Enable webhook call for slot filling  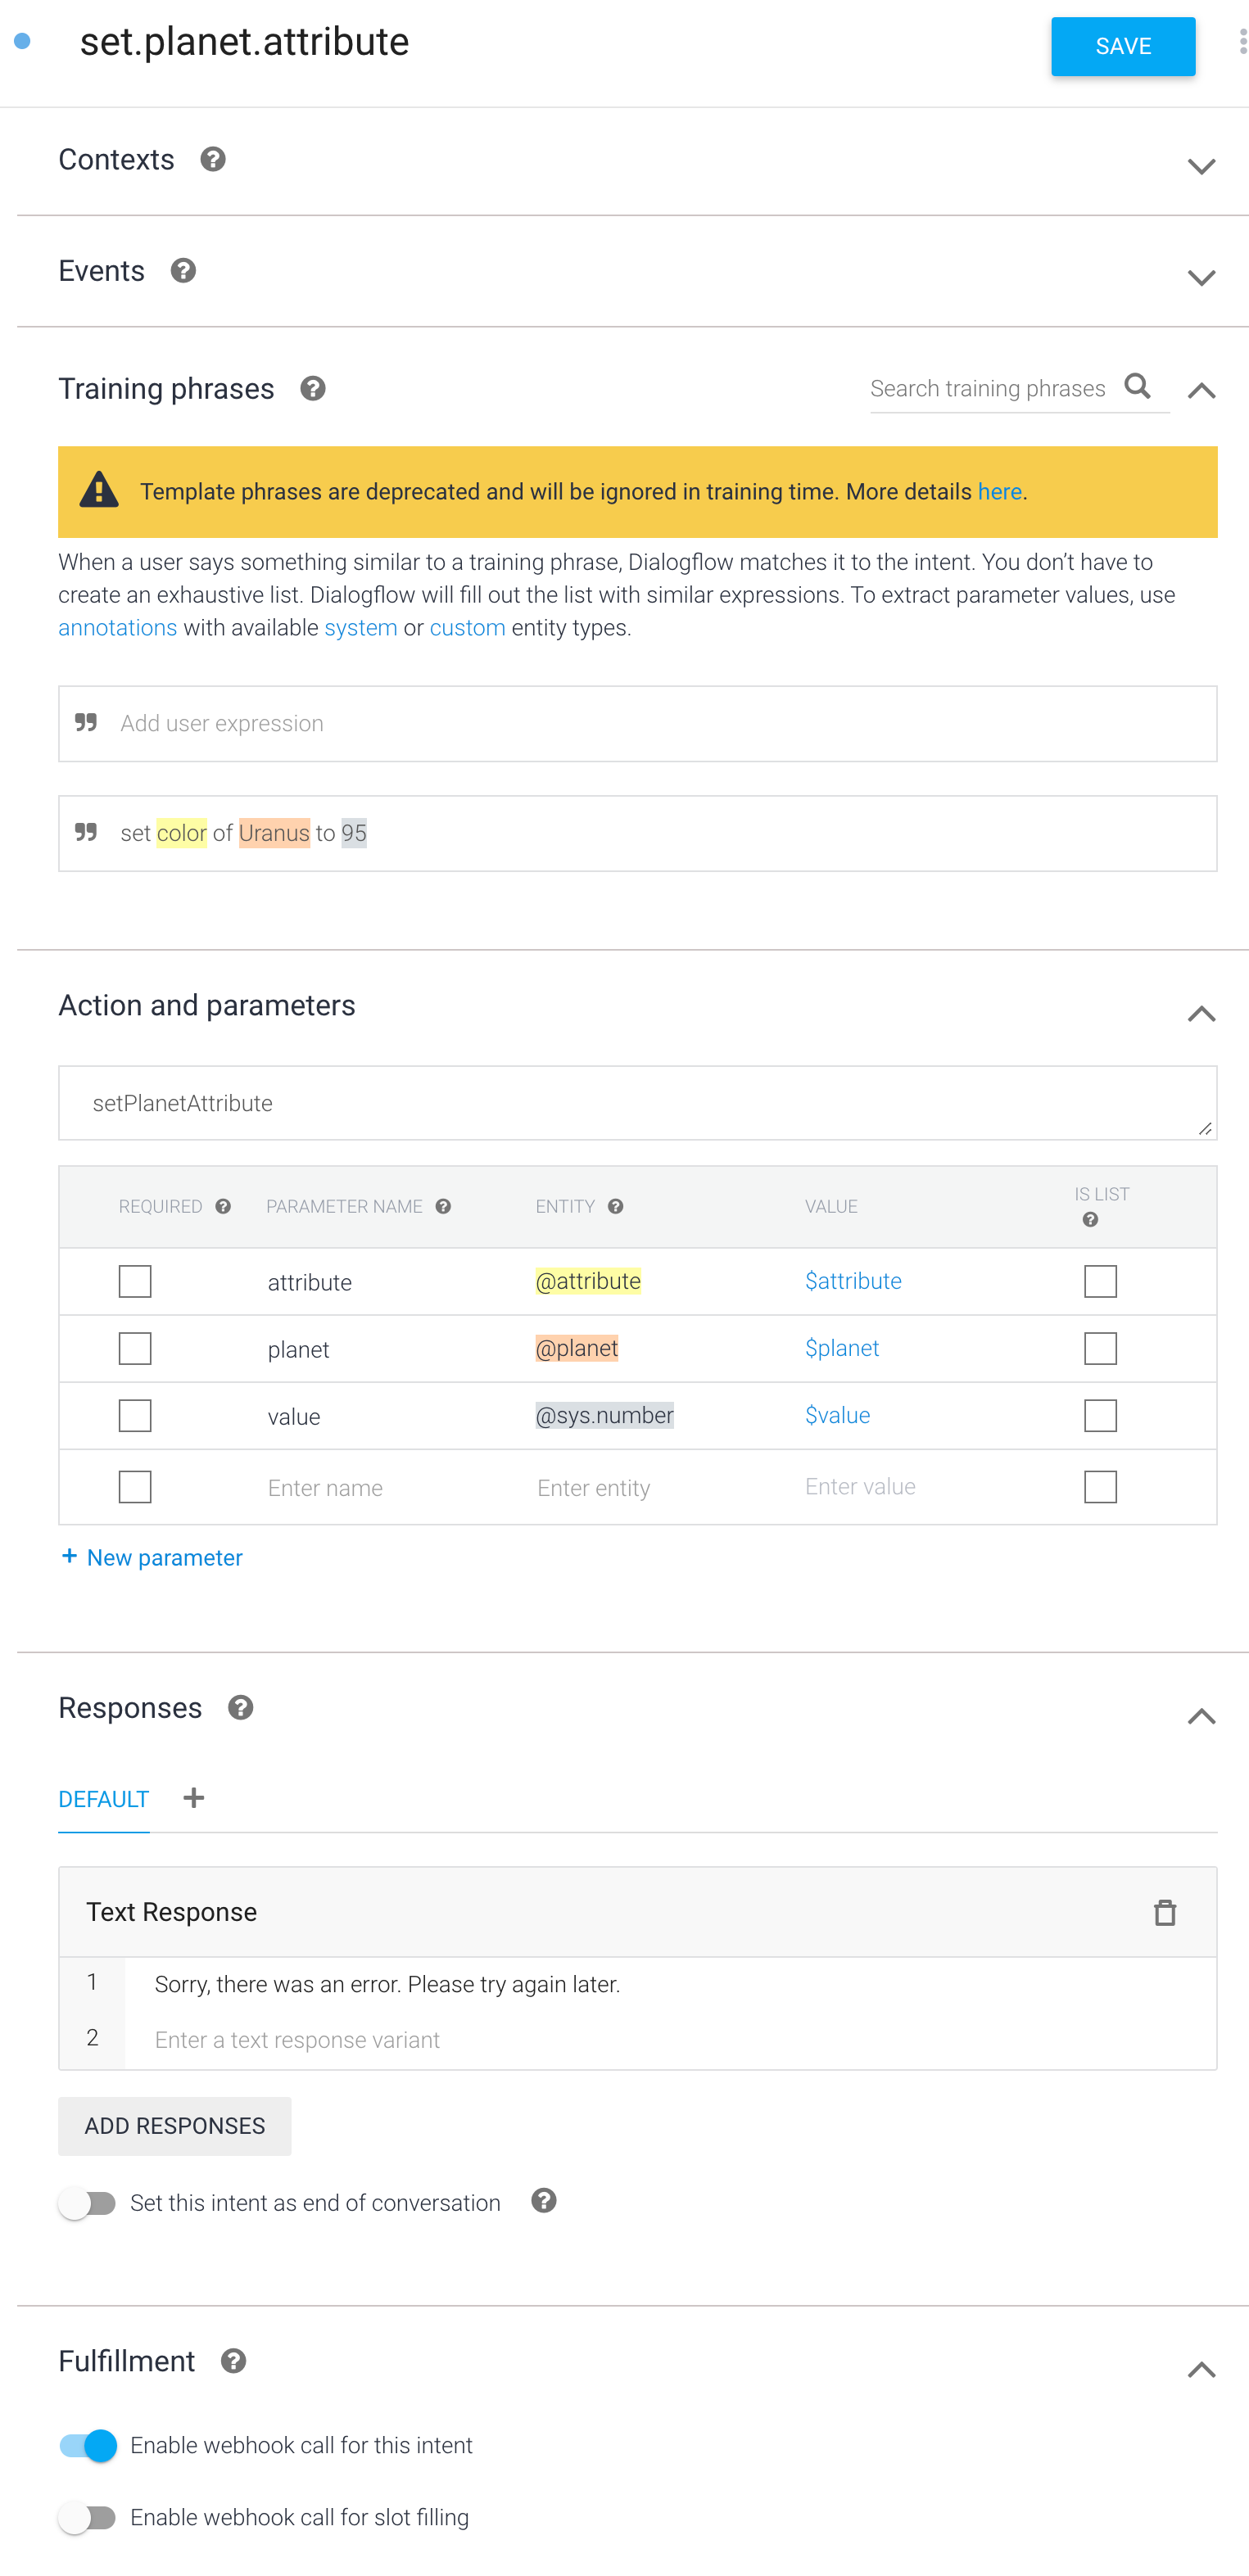pos(88,2517)
